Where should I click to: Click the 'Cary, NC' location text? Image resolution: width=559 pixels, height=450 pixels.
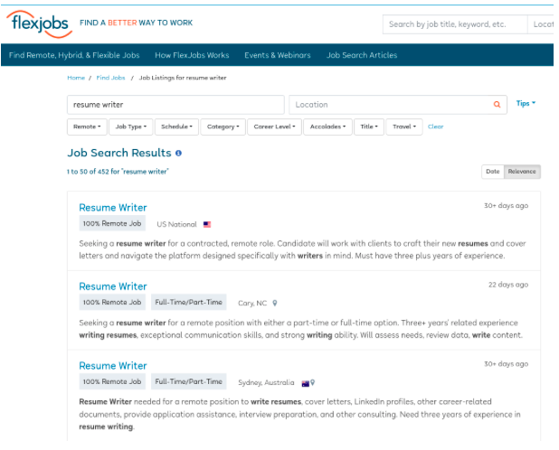coord(252,304)
